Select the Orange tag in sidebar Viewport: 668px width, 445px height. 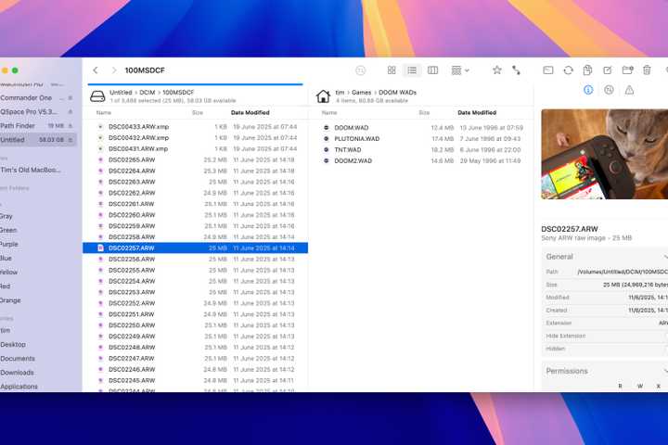(10, 300)
